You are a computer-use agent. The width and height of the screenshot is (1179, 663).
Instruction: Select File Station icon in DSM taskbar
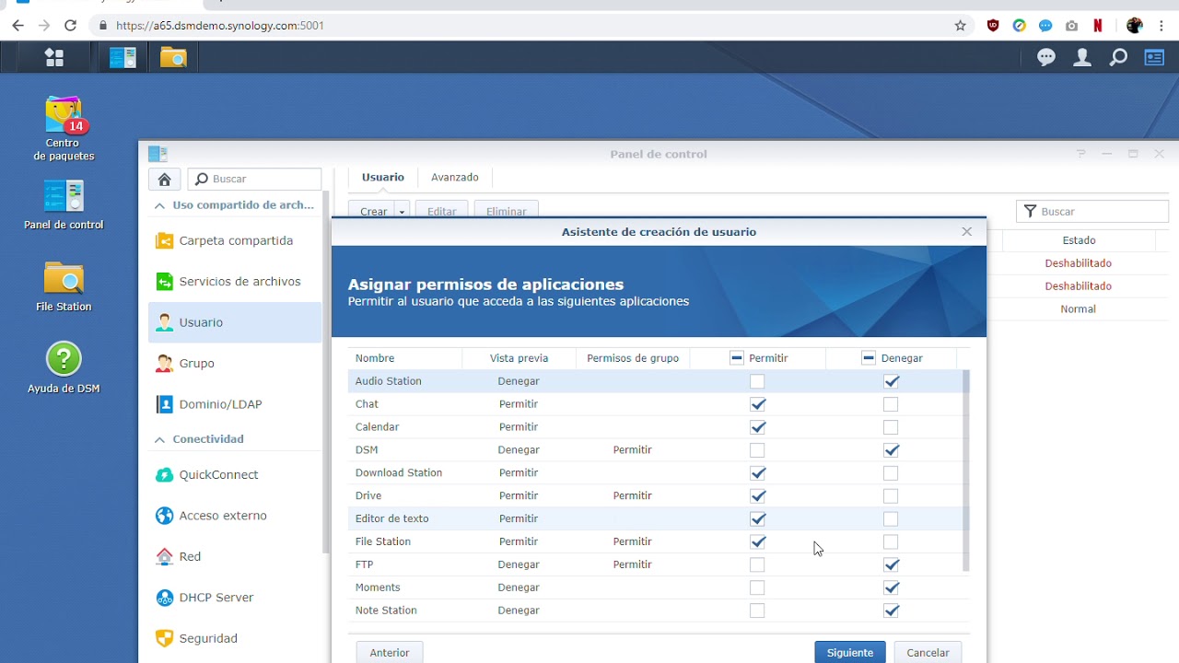pos(173,57)
